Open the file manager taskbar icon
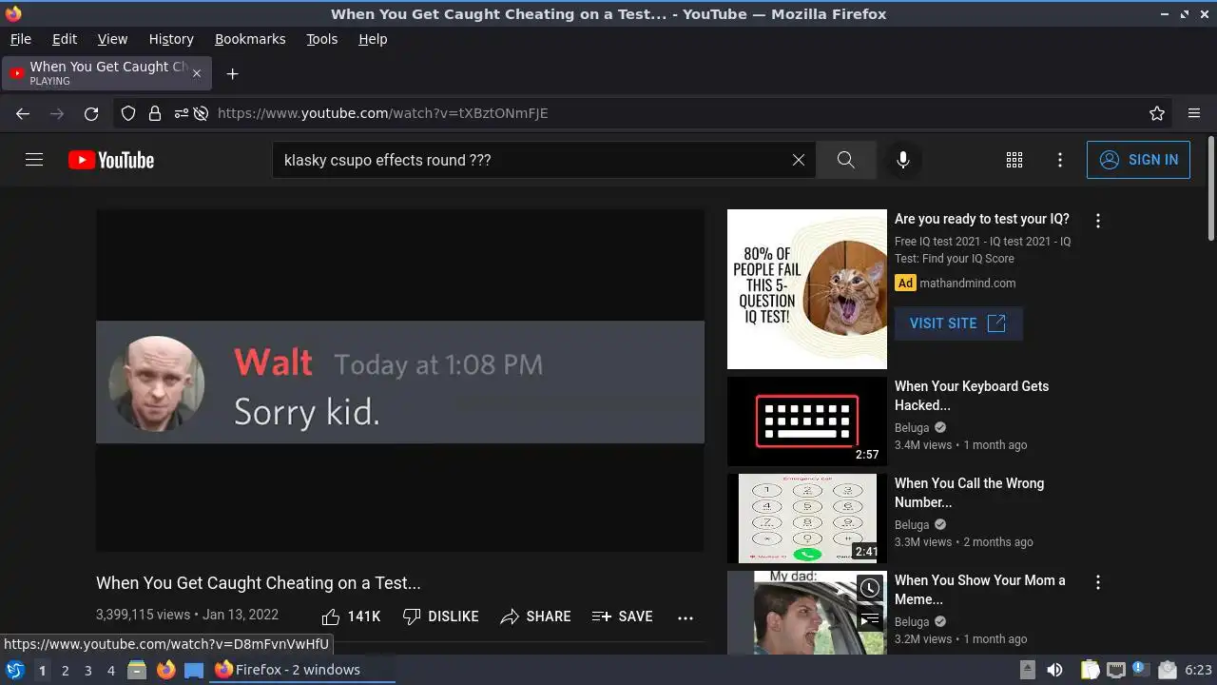This screenshot has width=1217, height=685. pyautogui.click(x=137, y=670)
